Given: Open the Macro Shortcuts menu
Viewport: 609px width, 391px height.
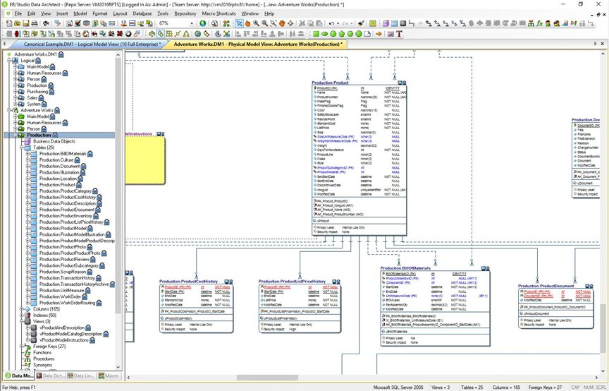Looking at the screenshot, I should click(x=219, y=13).
